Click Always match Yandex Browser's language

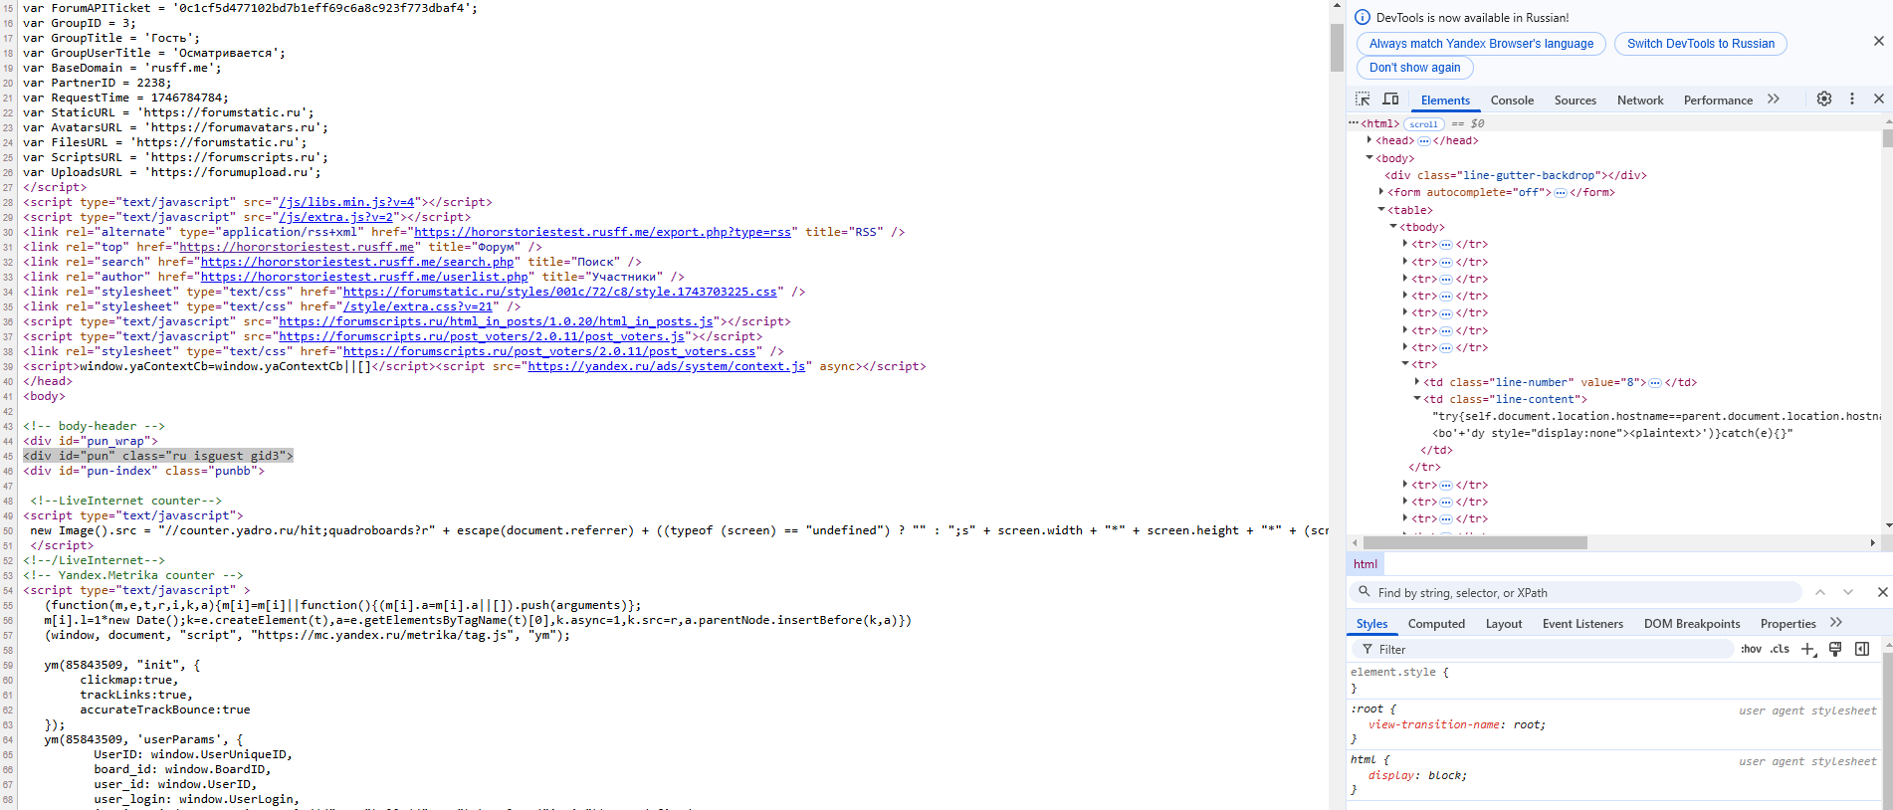pos(1481,44)
